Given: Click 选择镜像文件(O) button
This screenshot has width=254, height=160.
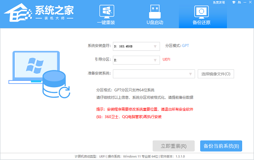Looking at the screenshot, I should (x=216, y=74).
